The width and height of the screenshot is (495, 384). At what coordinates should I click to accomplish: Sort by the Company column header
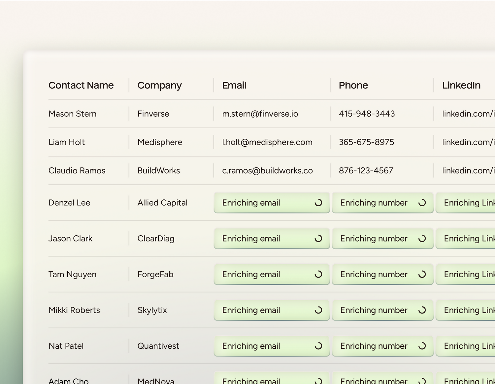pyautogui.click(x=159, y=85)
